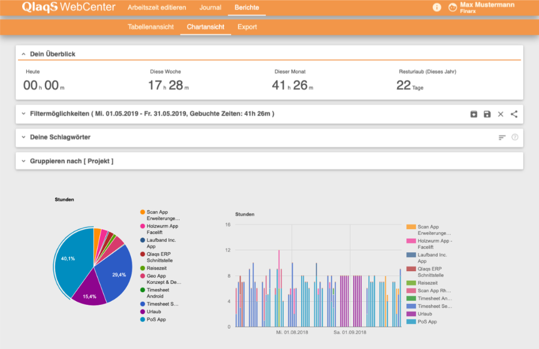Open the user avatar icon
This screenshot has width=539, height=349.
point(453,7)
